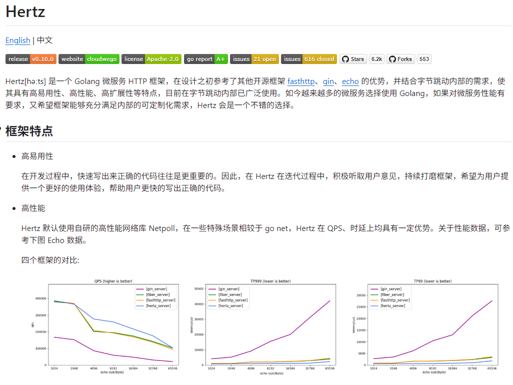This screenshot has height=385, width=513.
Task: Follow the gin link
Action: click(328, 81)
